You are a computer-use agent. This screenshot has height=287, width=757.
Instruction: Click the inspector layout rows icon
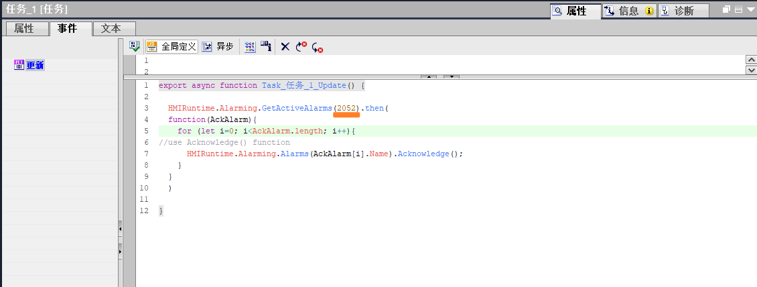click(x=738, y=9)
